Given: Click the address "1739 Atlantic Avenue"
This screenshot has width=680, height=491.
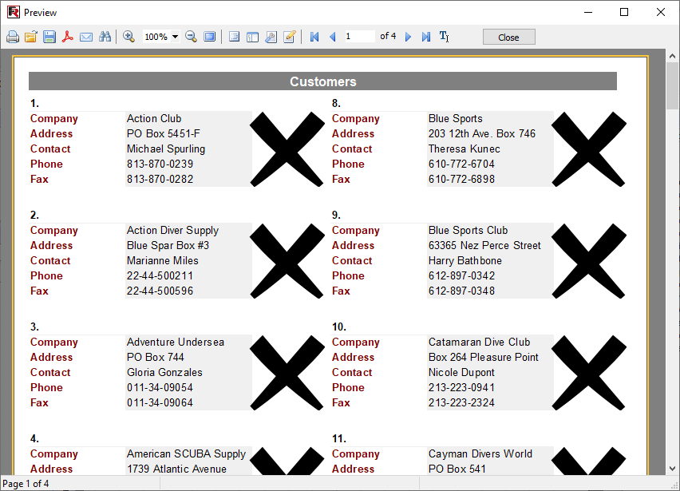Looking at the screenshot, I should [176, 469].
